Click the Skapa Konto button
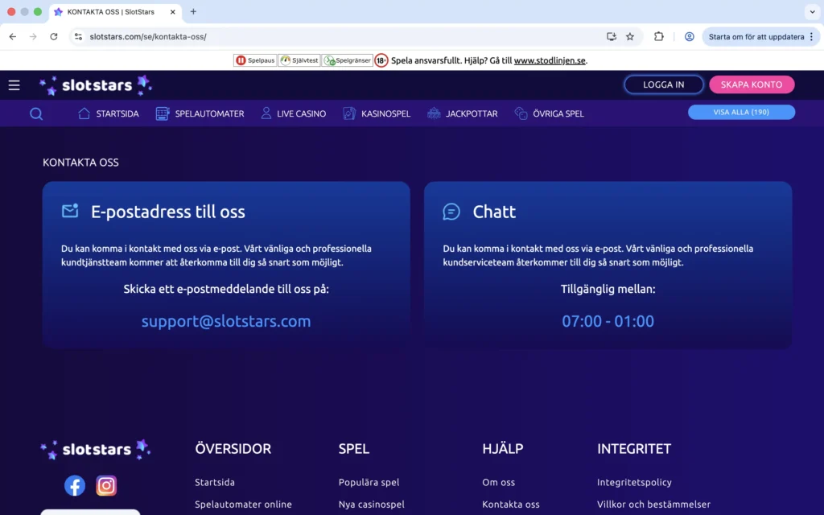Viewport: 824px width, 515px height. 751,84
